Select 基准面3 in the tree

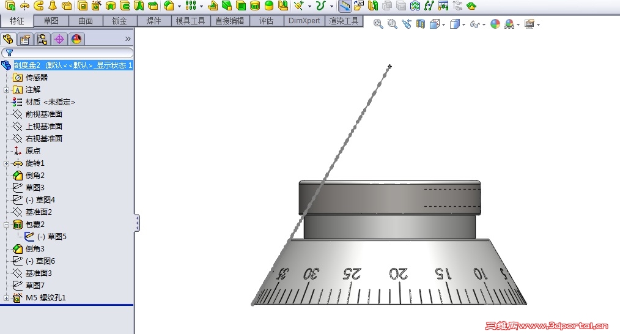tap(39, 273)
